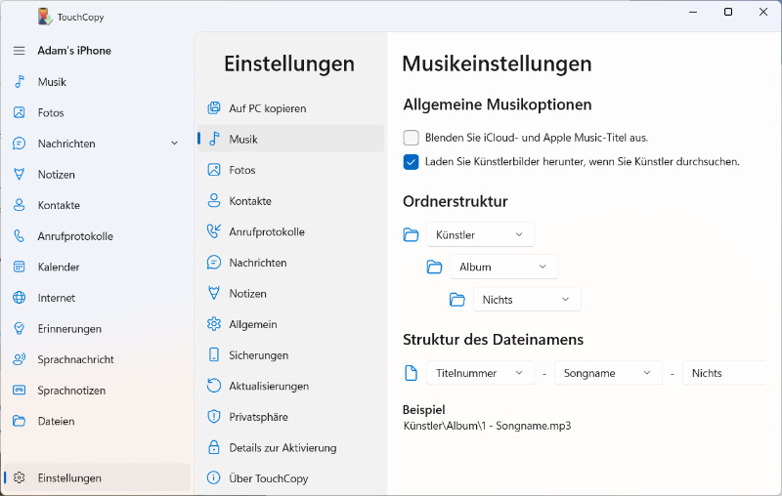782x496 pixels.
Task: Click the Ordnerstruktur heading
Action: click(456, 201)
